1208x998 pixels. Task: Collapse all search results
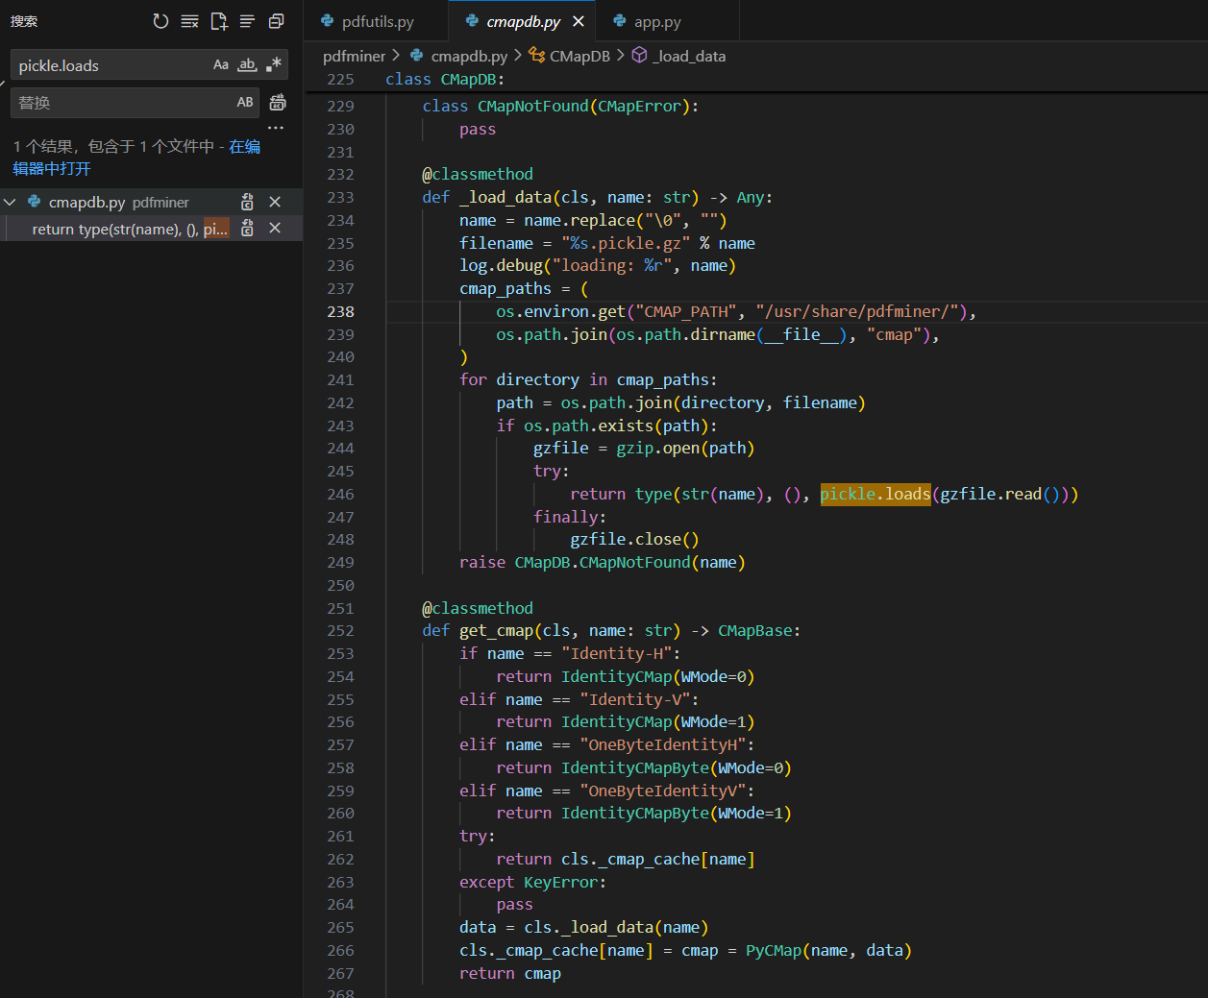277,21
